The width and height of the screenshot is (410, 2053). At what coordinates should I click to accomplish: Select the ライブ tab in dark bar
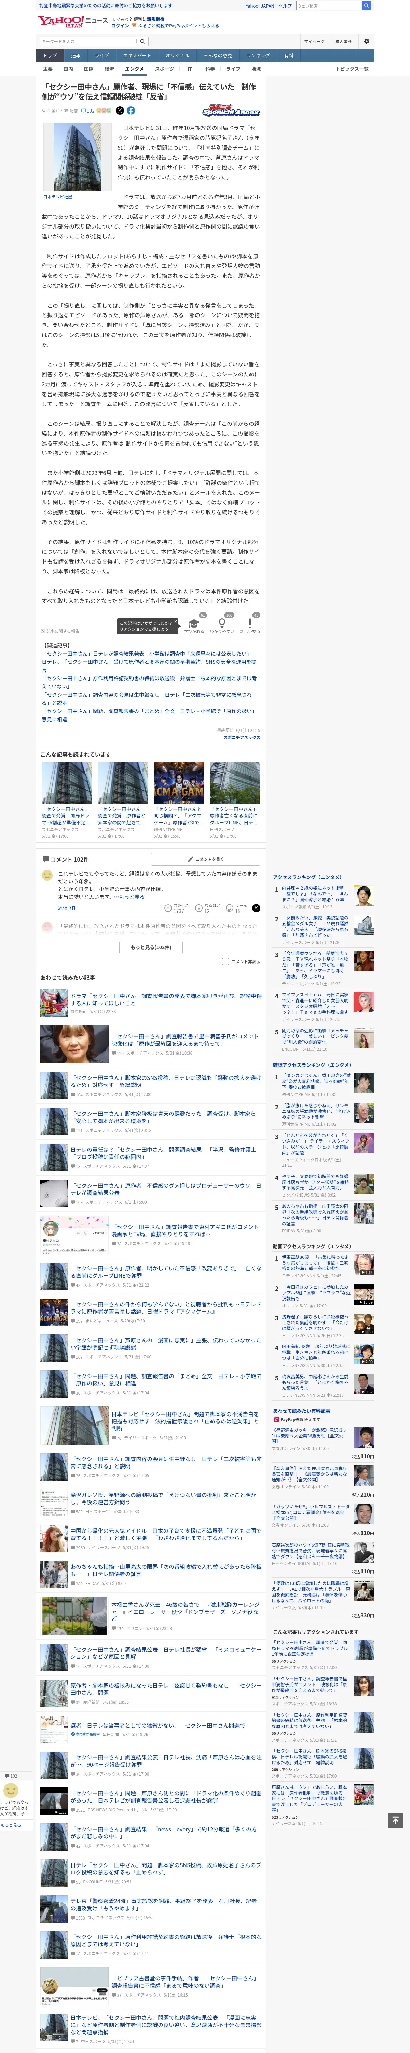(102, 56)
